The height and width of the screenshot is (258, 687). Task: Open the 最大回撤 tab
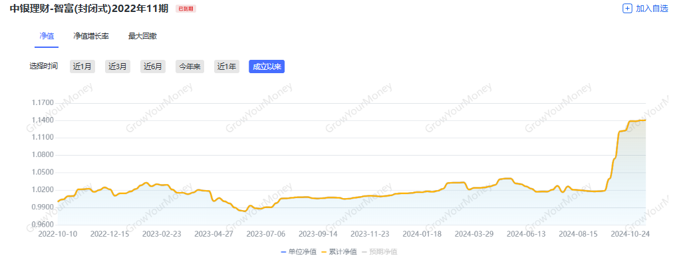click(142, 36)
